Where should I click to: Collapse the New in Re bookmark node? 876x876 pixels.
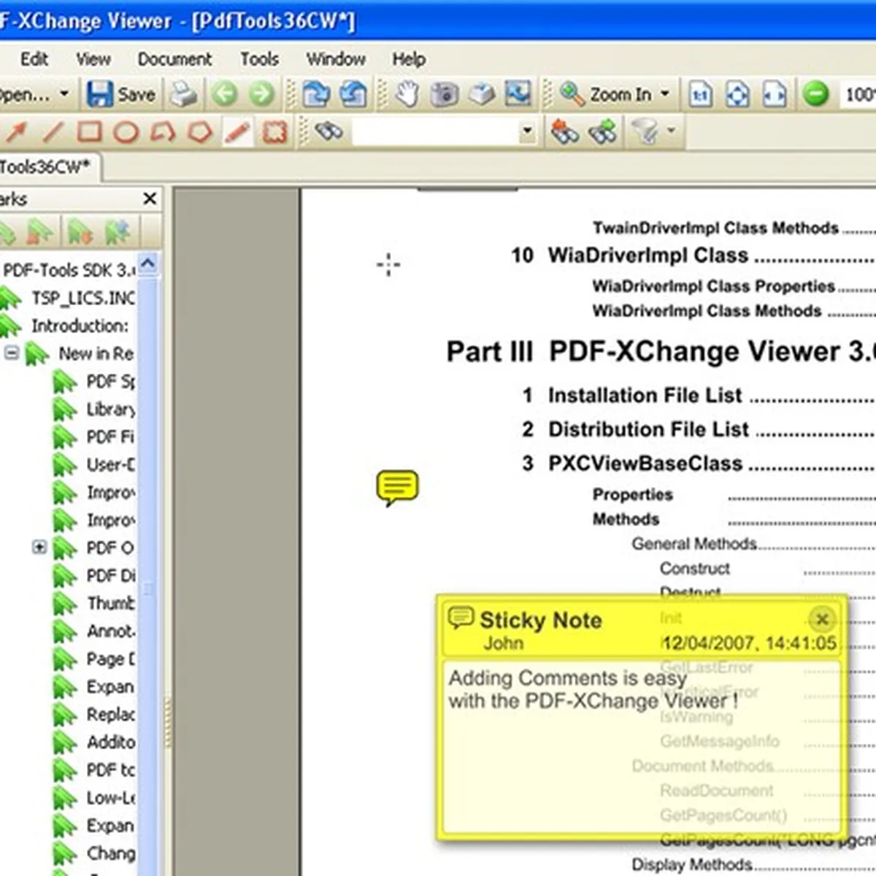pos(12,353)
